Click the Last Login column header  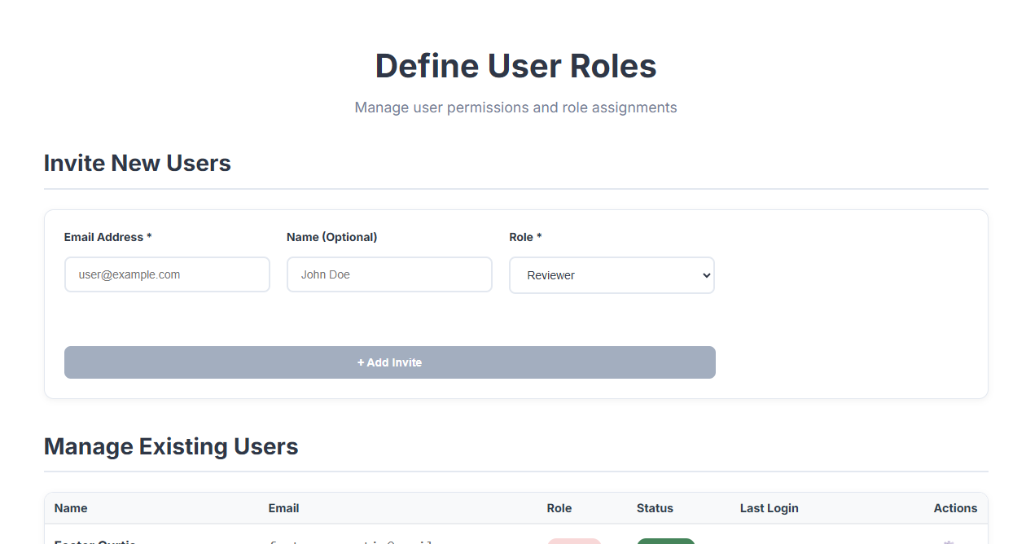pos(769,508)
